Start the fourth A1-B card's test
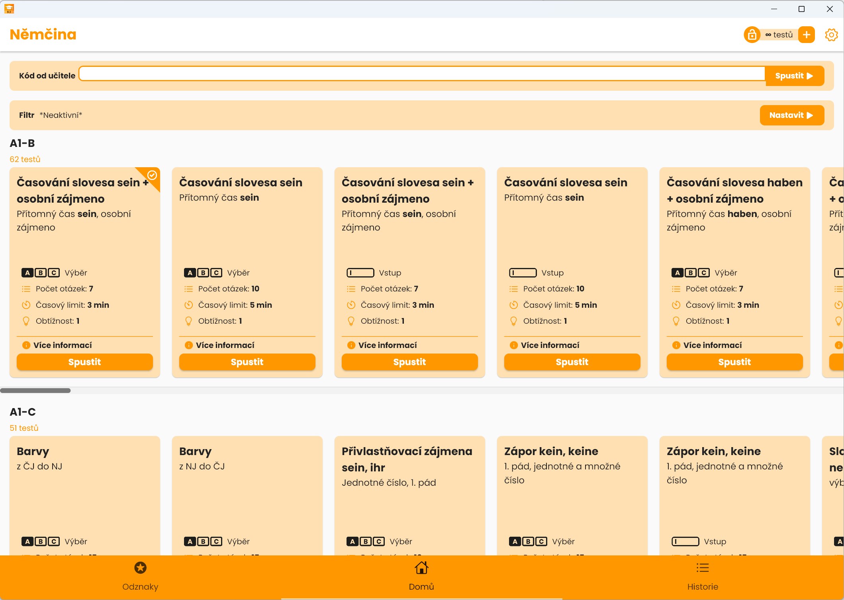 (x=572, y=362)
